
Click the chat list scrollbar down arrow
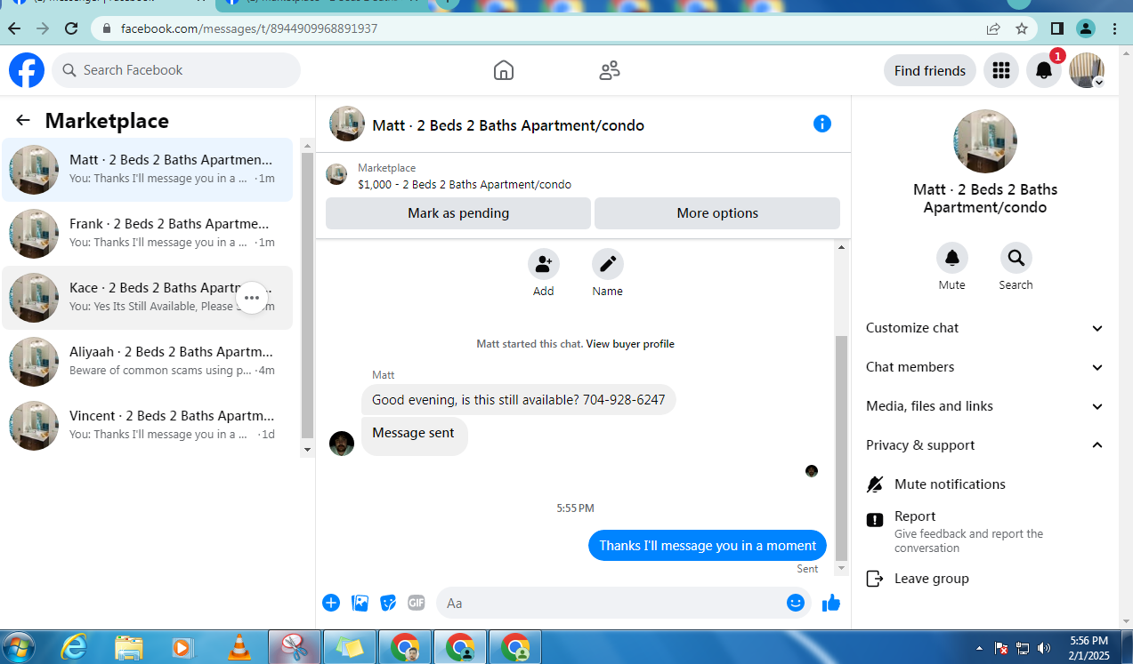(x=307, y=450)
